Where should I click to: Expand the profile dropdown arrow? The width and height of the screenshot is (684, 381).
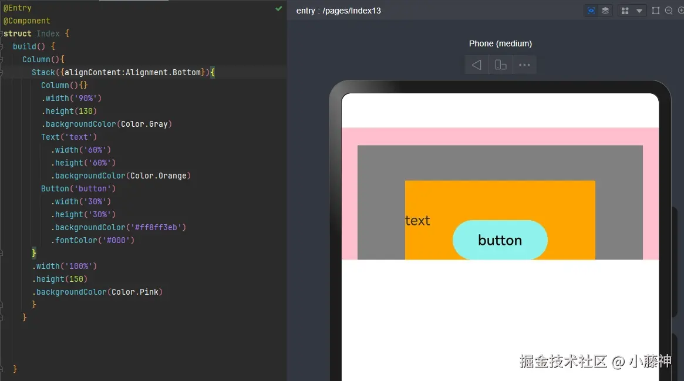tap(639, 11)
